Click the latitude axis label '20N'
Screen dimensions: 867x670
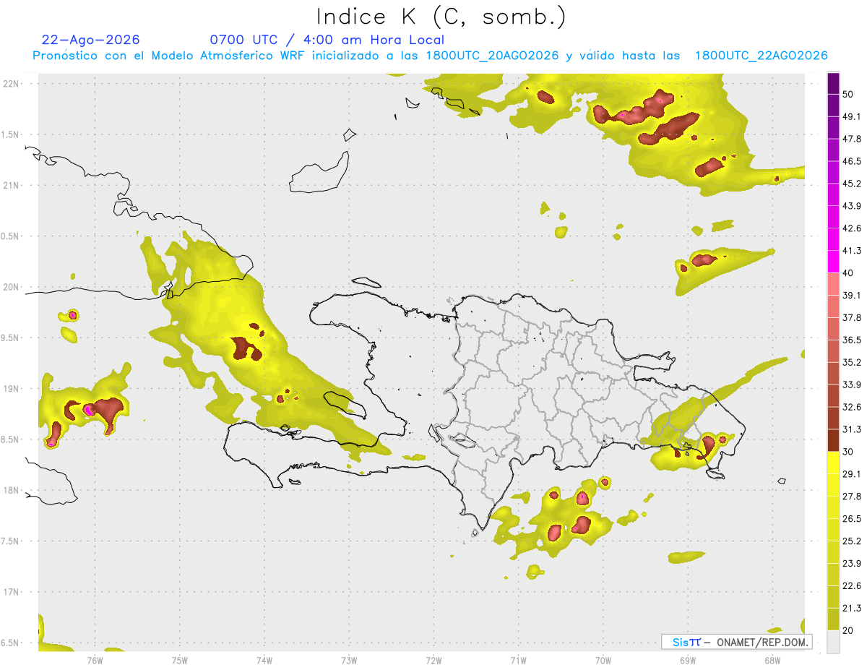pyautogui.click(x=12, y=287)
